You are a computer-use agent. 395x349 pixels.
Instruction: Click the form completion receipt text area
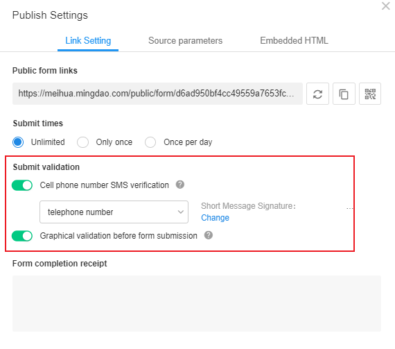[x=197, y=303]
